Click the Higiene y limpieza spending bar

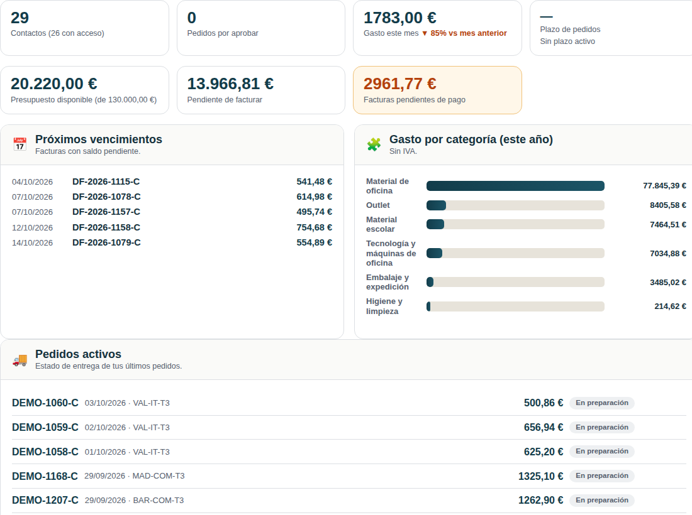coord(515,306)
